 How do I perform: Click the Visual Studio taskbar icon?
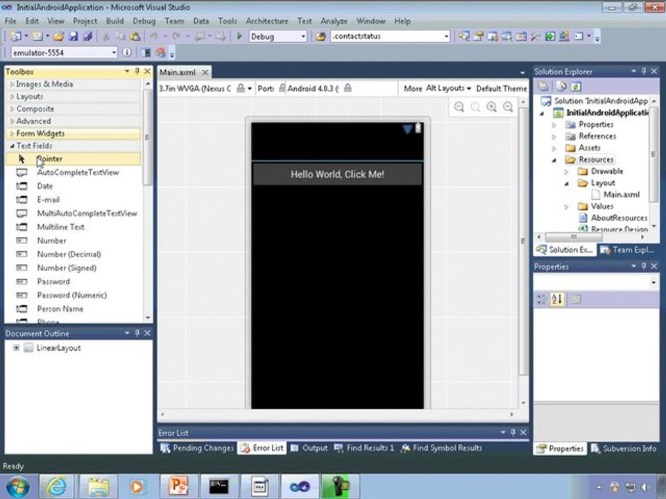300,487
